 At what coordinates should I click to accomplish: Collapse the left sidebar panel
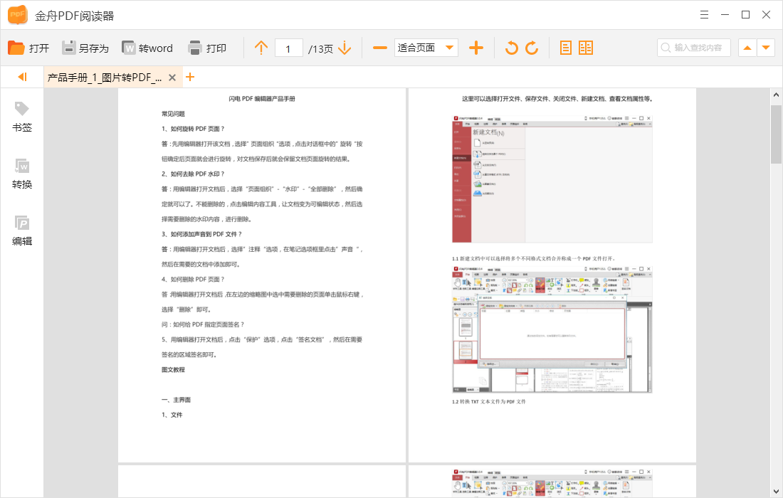(x=22, y=77)
